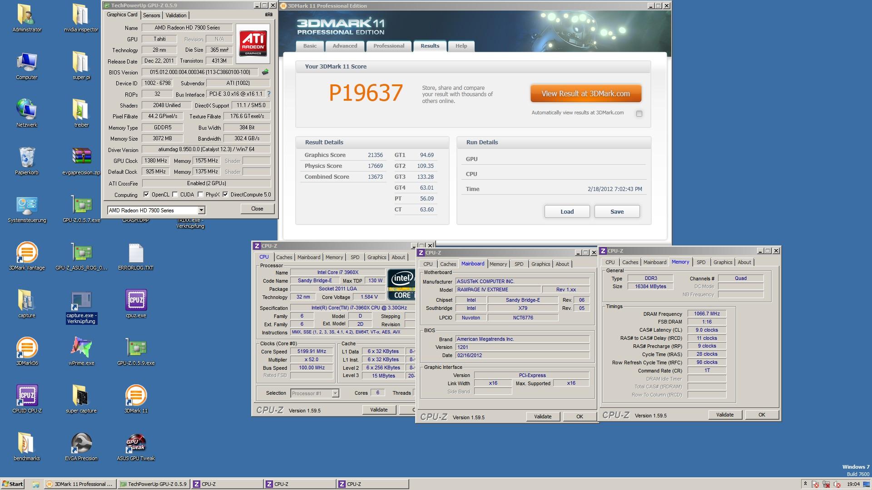Open AMD Radeon HD 7900 Series dropdown
The height and width of the screenshot is (490, 872).
coord(201,210)
